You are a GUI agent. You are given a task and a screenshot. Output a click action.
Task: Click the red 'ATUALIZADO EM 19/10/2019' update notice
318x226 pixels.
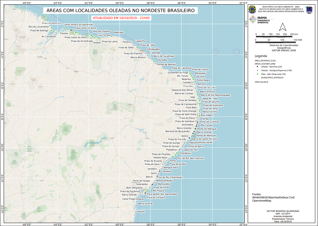pyautogui.click(x=121, y=18)
